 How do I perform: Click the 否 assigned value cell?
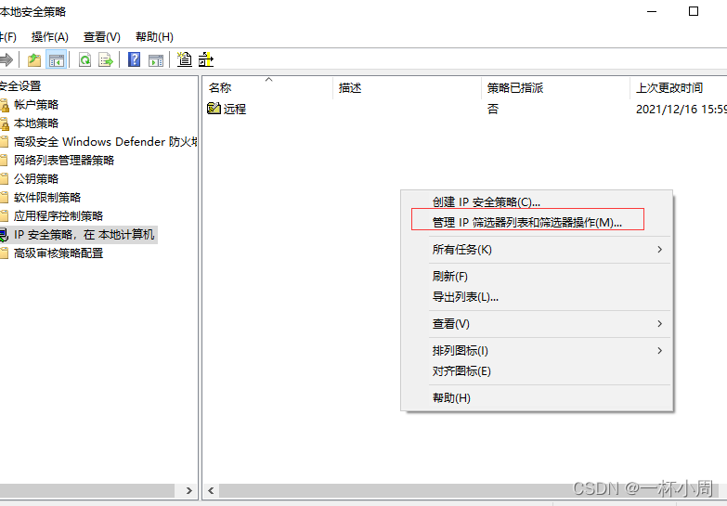click(x=493, y=109)
